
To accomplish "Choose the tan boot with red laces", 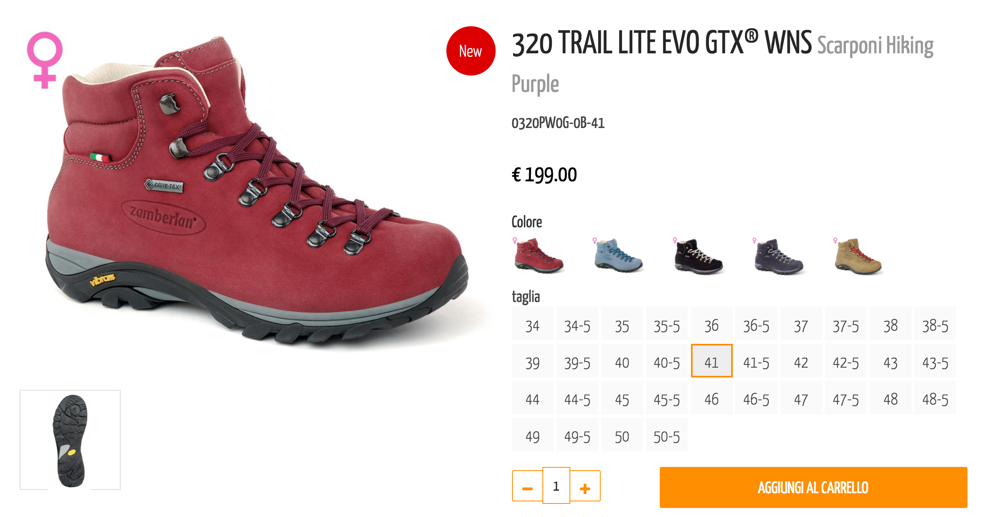I will (x=858, y=255).
